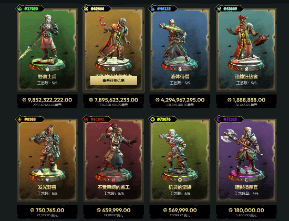This screenshot has width=289, height=221.
Task: Open the 野蛮士兵 character card
Action: [47, 50]
